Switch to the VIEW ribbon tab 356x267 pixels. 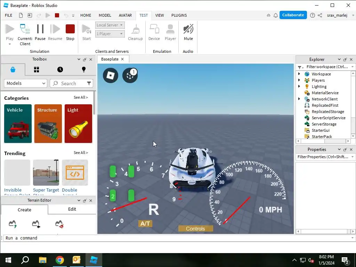(159, 15)
